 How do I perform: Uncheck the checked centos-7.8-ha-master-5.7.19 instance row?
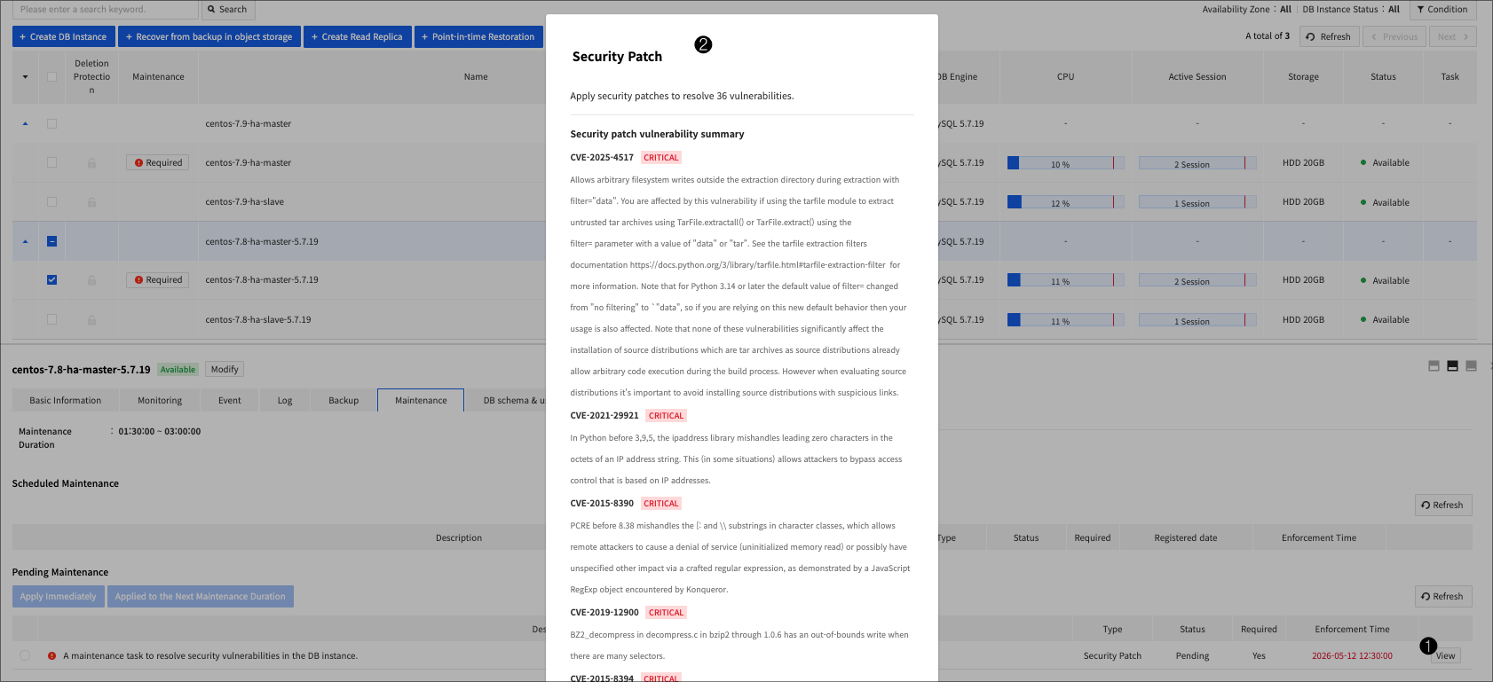51,280
